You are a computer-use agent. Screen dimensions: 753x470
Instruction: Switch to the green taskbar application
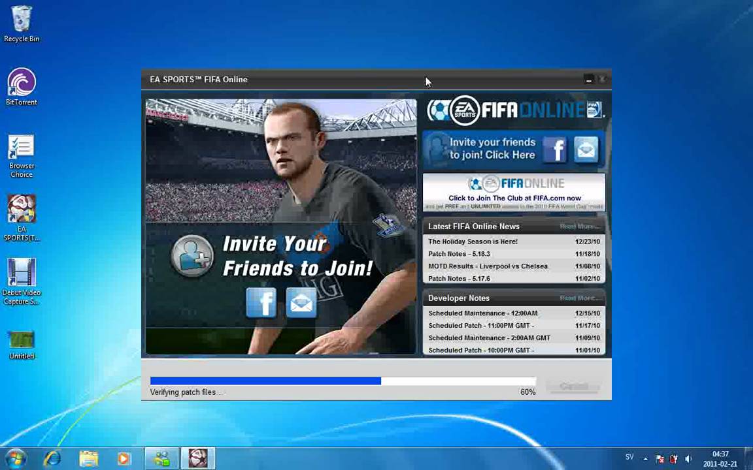[x=162, y=459]
